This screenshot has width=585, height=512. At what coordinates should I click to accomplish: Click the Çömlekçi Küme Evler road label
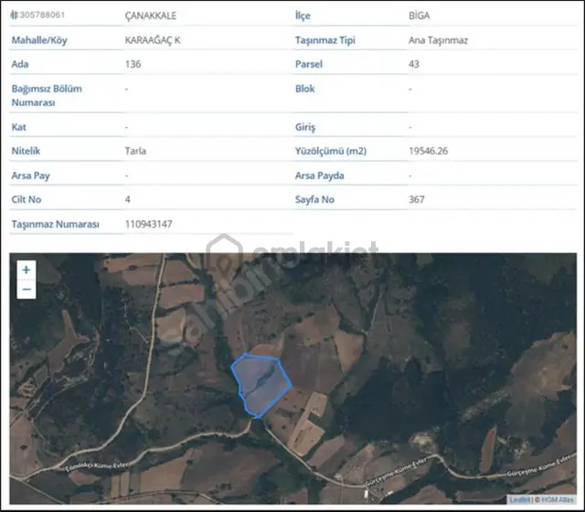[x=96, y=466]
